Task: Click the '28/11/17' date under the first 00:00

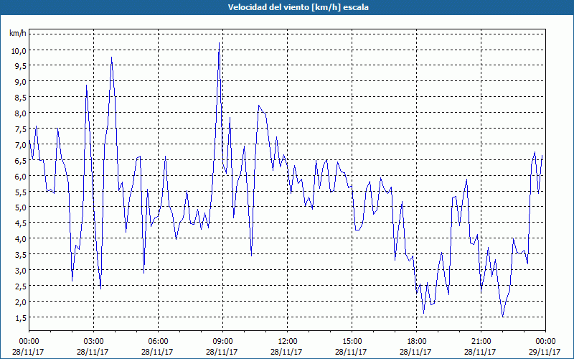Action: pyautogui.click(x=28, y=352)
